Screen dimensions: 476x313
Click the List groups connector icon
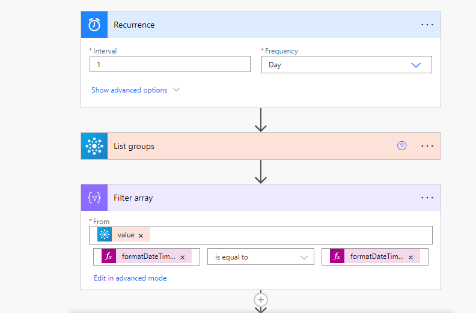click(94, 146)
